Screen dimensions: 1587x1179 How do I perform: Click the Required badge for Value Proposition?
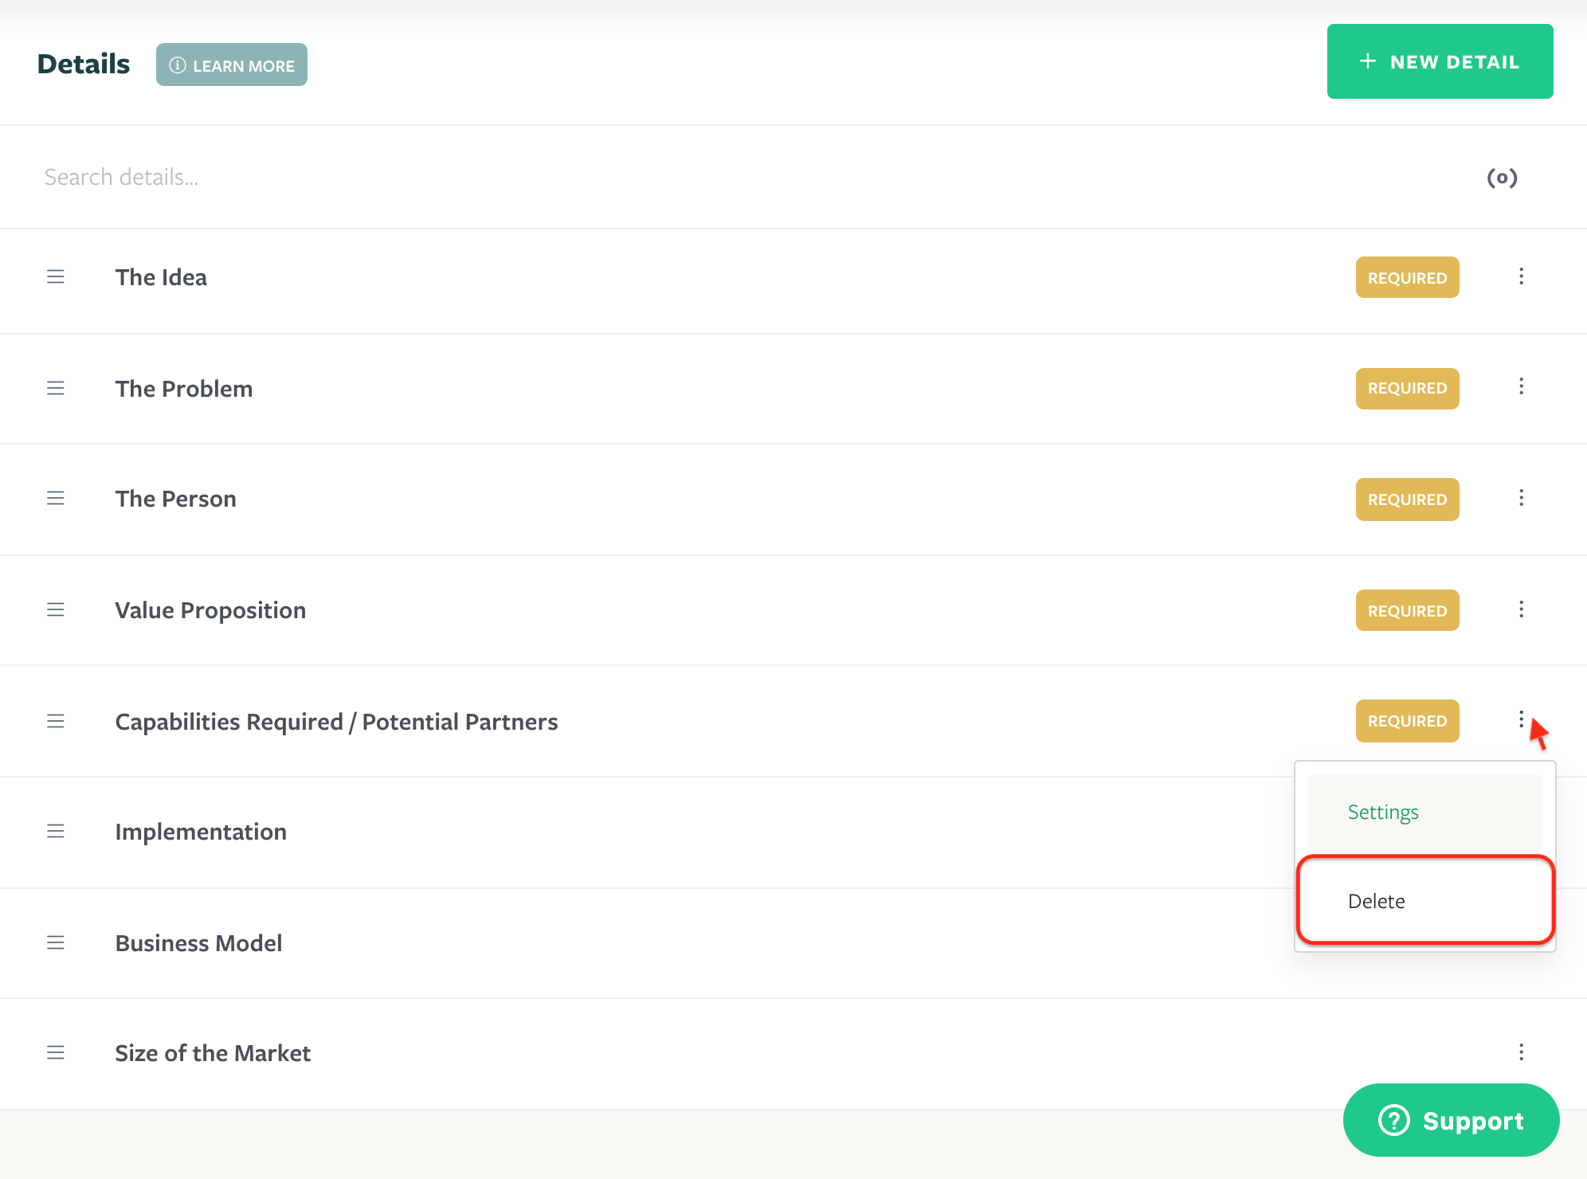click(x=1408, y=610)
